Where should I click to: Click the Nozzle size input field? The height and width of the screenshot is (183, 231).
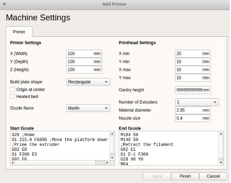click(x=193, y=118)
